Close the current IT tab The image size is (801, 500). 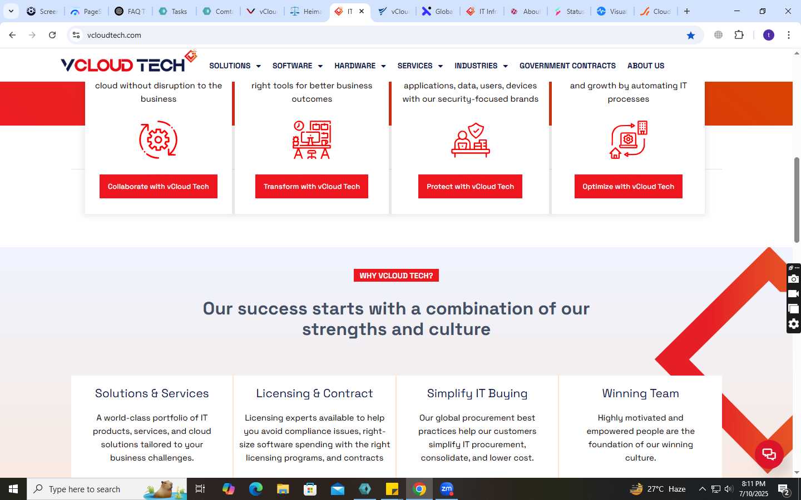point(362,11)
